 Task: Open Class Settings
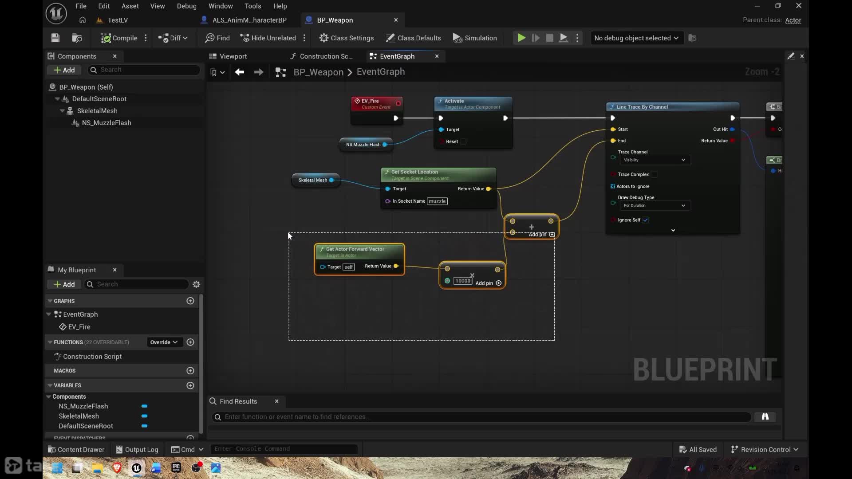coord(347,38)
